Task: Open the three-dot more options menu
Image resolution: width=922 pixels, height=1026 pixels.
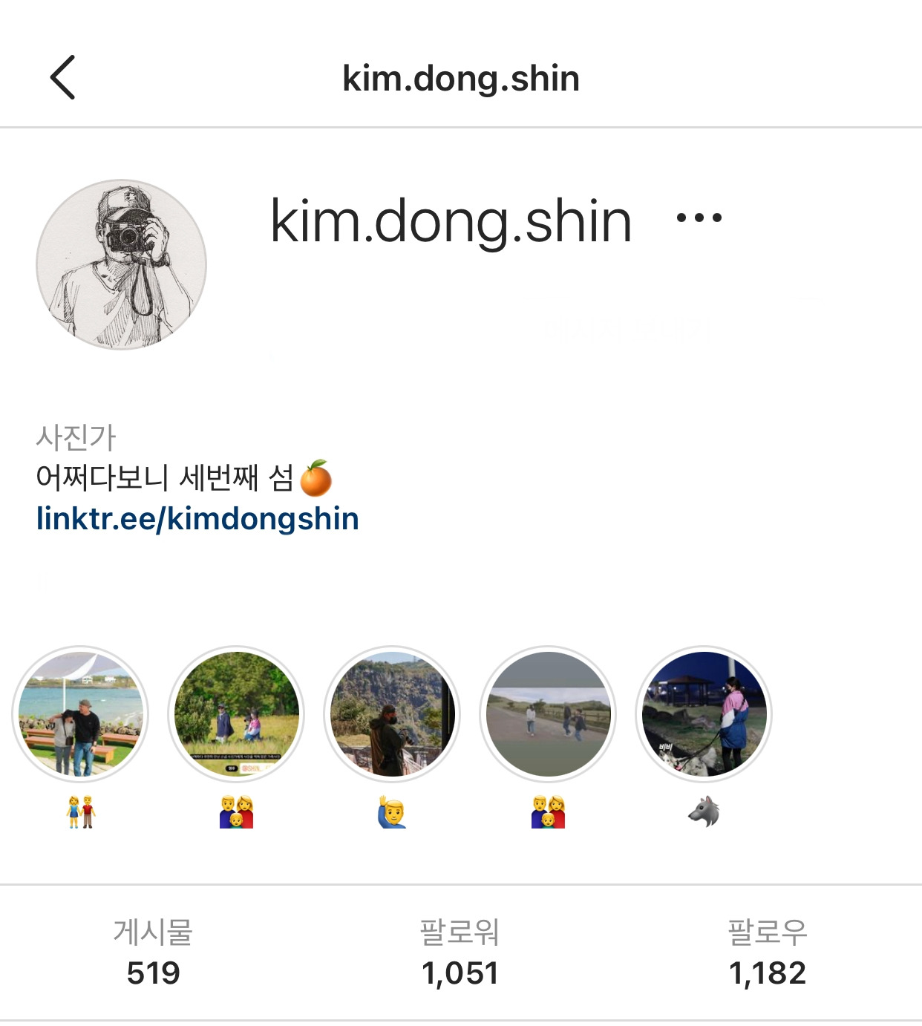Action: pos(699,218)
